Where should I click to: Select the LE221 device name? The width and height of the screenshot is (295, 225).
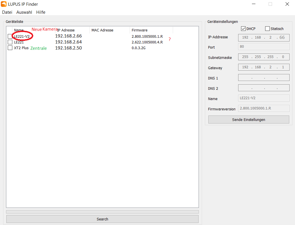19,42
